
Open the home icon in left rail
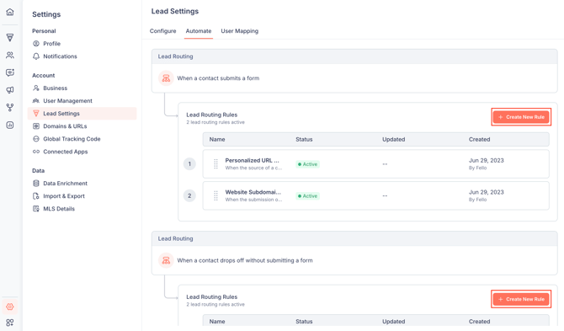pyautogui.click(x=10, y=12)
